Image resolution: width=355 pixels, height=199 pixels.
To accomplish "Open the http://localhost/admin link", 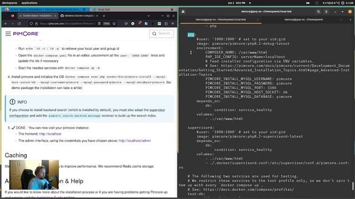I will 135,140.
